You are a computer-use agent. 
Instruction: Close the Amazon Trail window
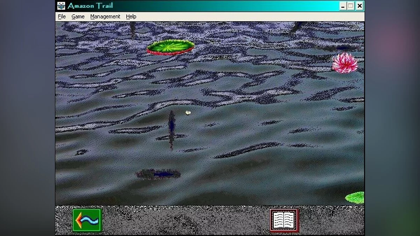(359, 6)
